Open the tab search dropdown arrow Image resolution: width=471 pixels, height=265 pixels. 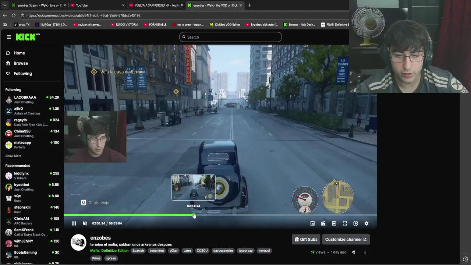4,5
